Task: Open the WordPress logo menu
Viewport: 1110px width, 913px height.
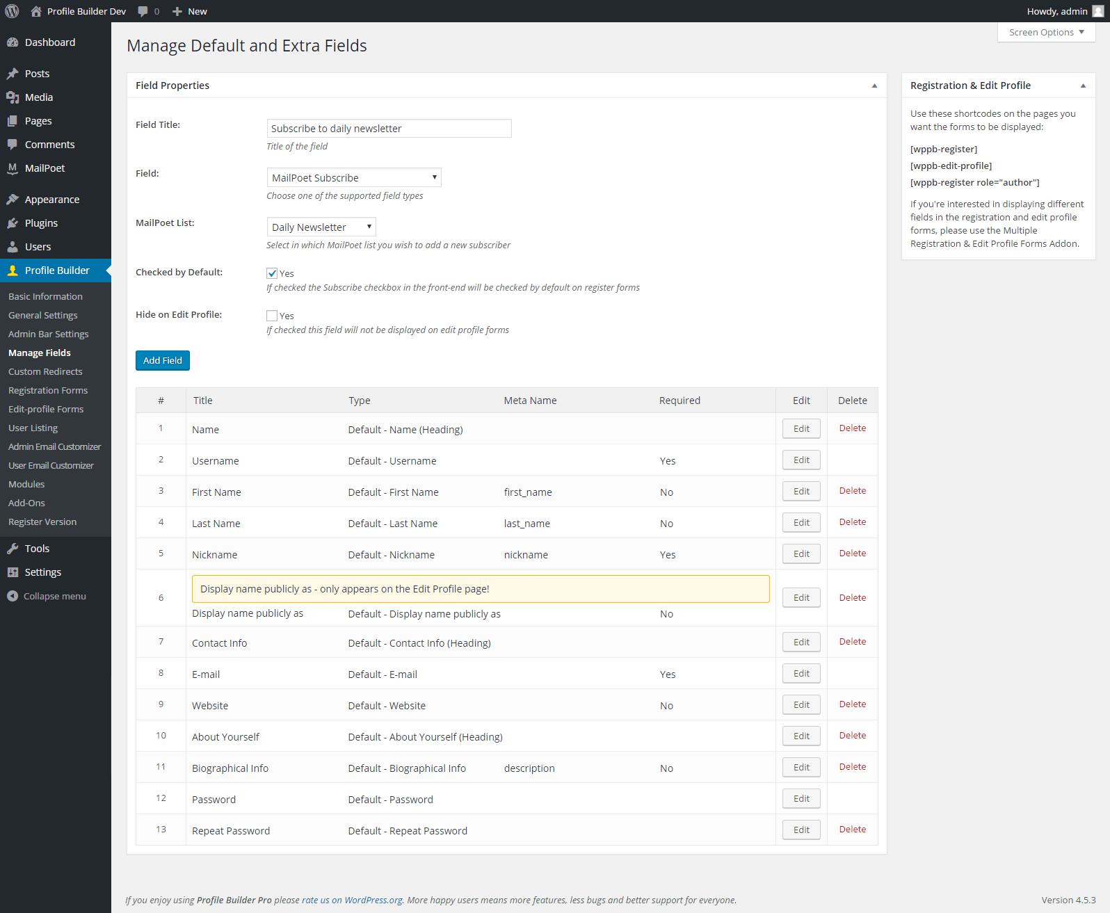Action: (x=12, y=11)
